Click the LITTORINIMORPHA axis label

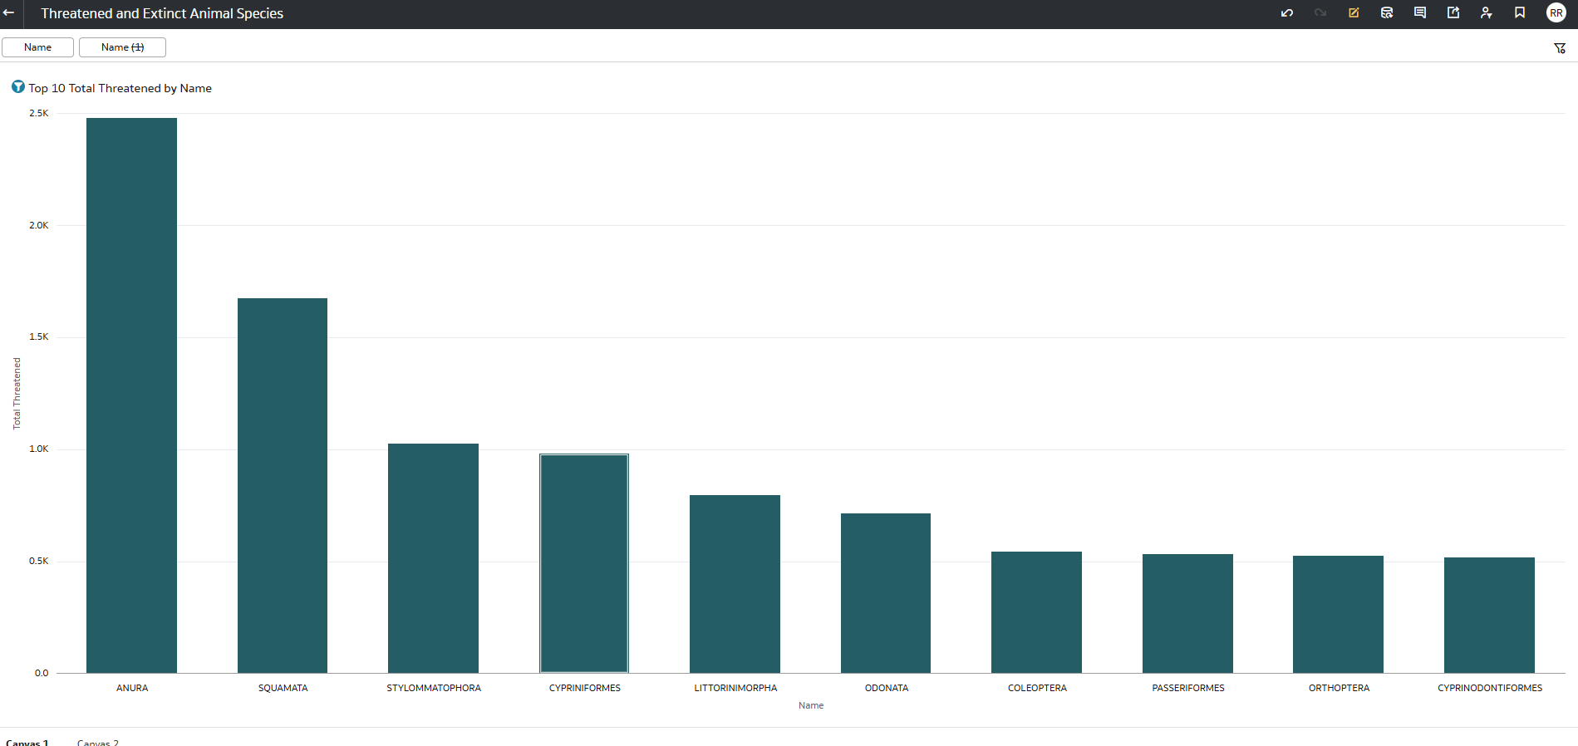click(735, 688)
